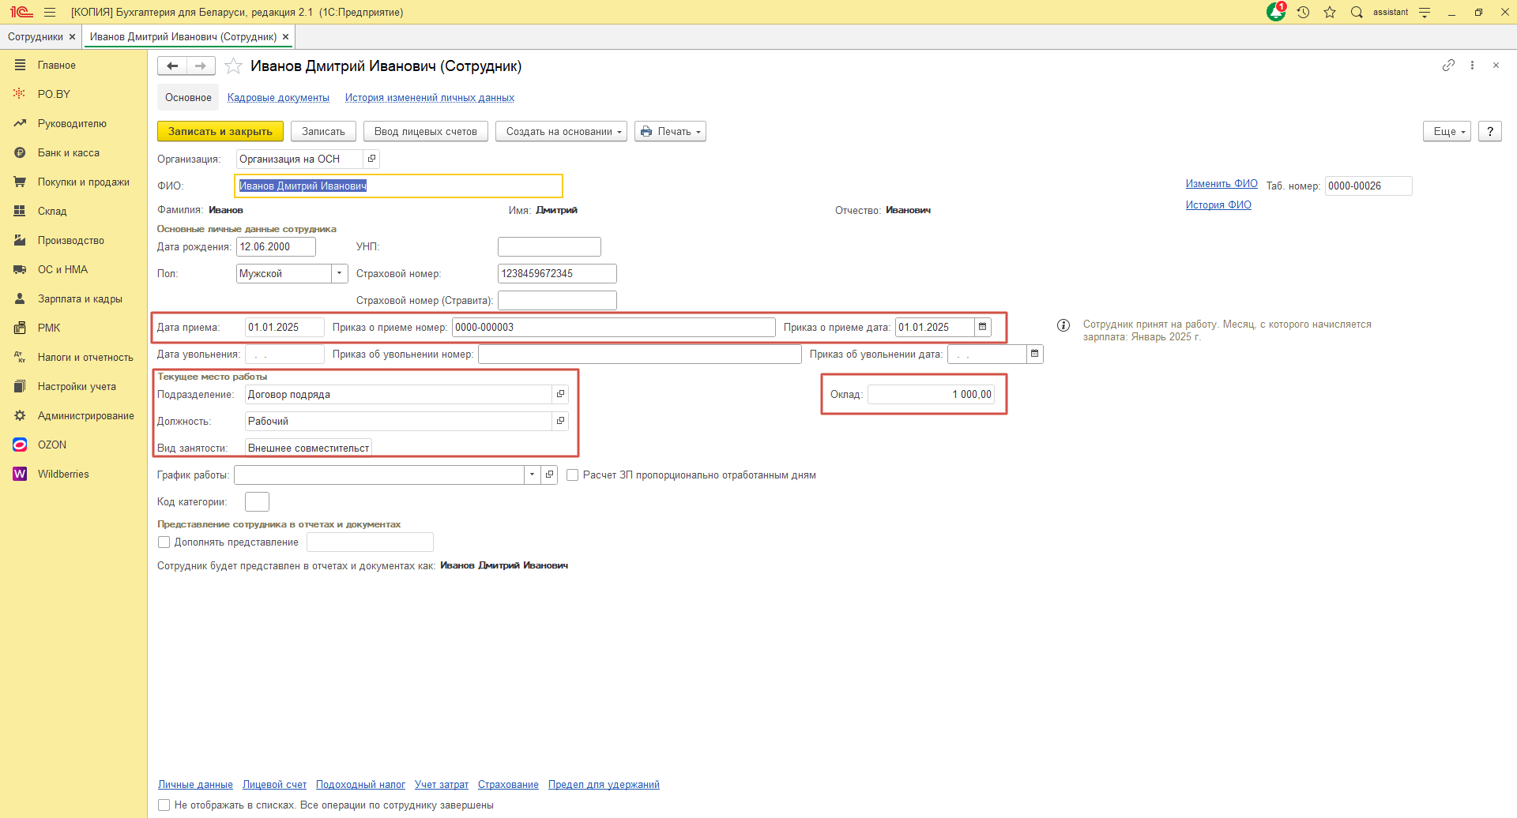Click the search magnifier icon in title bar

(x=1357, y=13)
